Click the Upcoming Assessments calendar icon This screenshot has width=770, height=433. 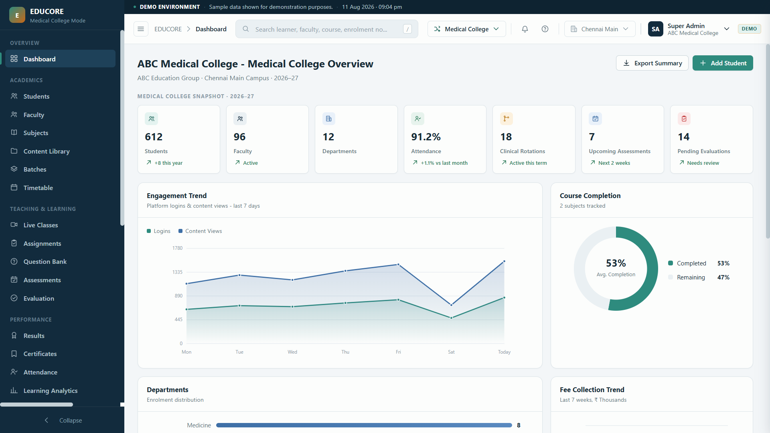click(x=595, y=119)
